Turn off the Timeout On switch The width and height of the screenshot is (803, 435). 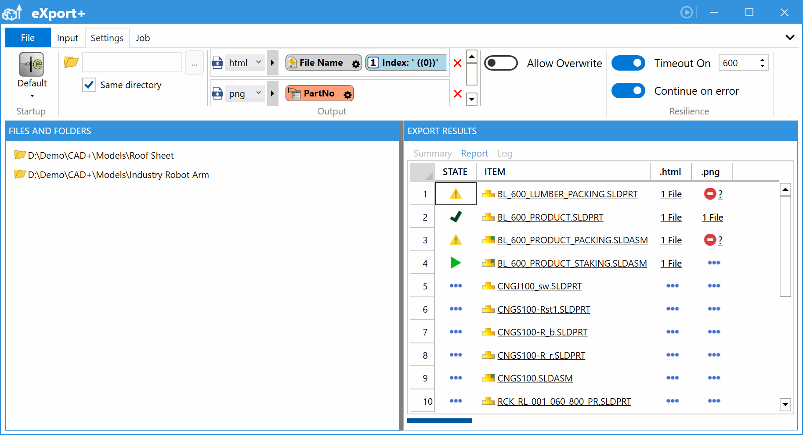pyautogui.click(x=628, y=63)
